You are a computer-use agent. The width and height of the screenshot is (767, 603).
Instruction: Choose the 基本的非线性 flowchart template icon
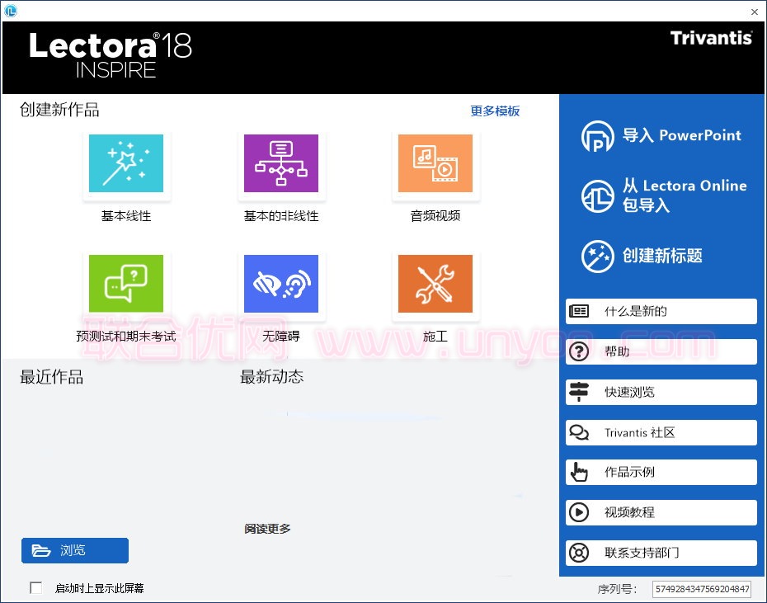(281, 163)
